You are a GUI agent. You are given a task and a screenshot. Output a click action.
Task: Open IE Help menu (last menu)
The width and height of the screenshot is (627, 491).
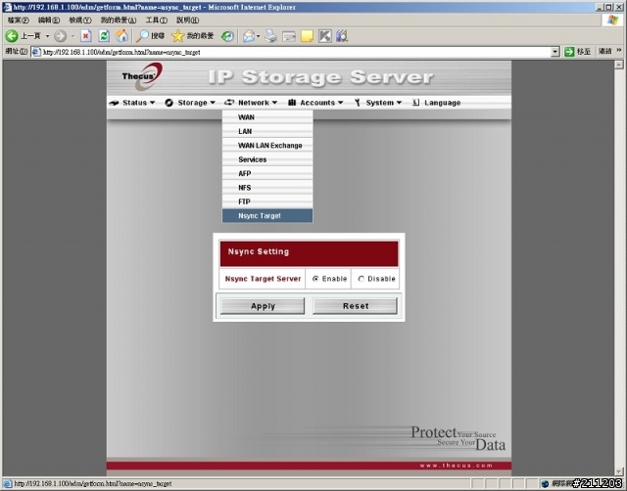[187, 20]
